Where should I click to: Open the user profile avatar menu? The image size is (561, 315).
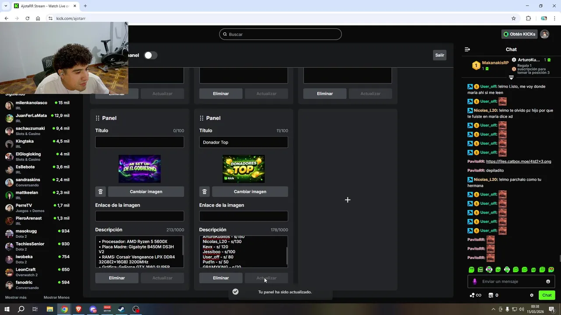tap(544, 34)
